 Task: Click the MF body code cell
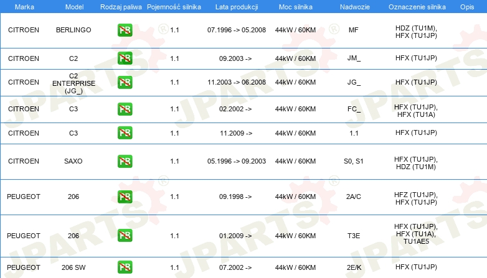click(x=354, y=30)
